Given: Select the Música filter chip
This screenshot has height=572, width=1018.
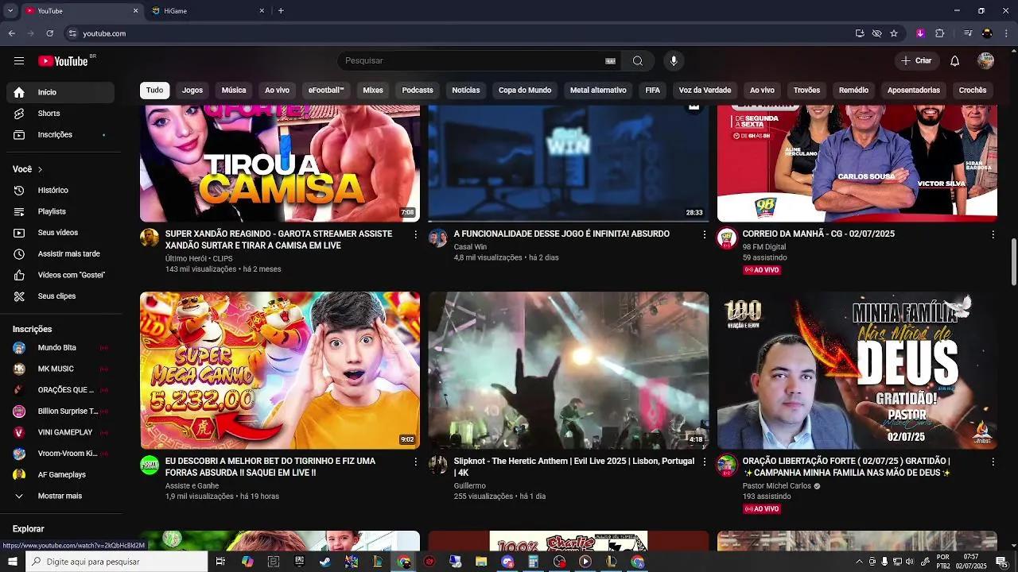Looking at the screenshot, I should [x=234, y=91].
